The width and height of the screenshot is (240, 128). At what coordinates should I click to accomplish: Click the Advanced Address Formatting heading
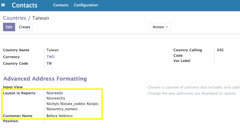[45, 79]
